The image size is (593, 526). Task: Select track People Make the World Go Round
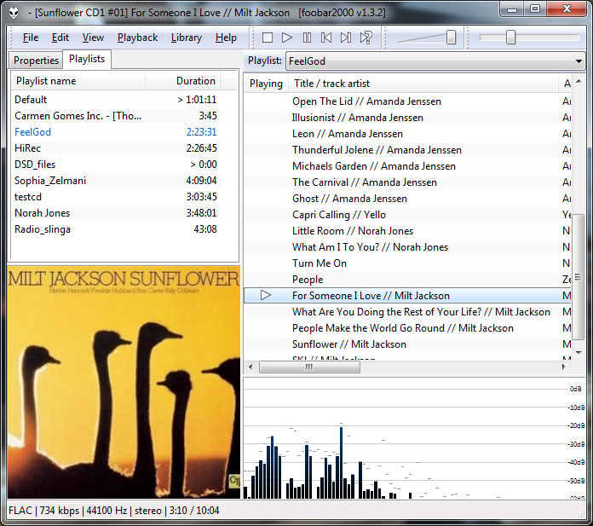click(407, 328)
